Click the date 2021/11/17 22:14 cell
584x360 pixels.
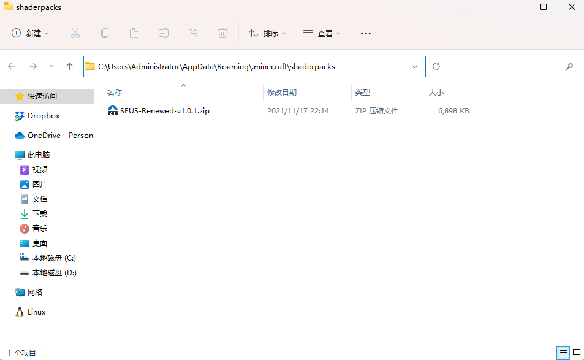tap(298, 110)
